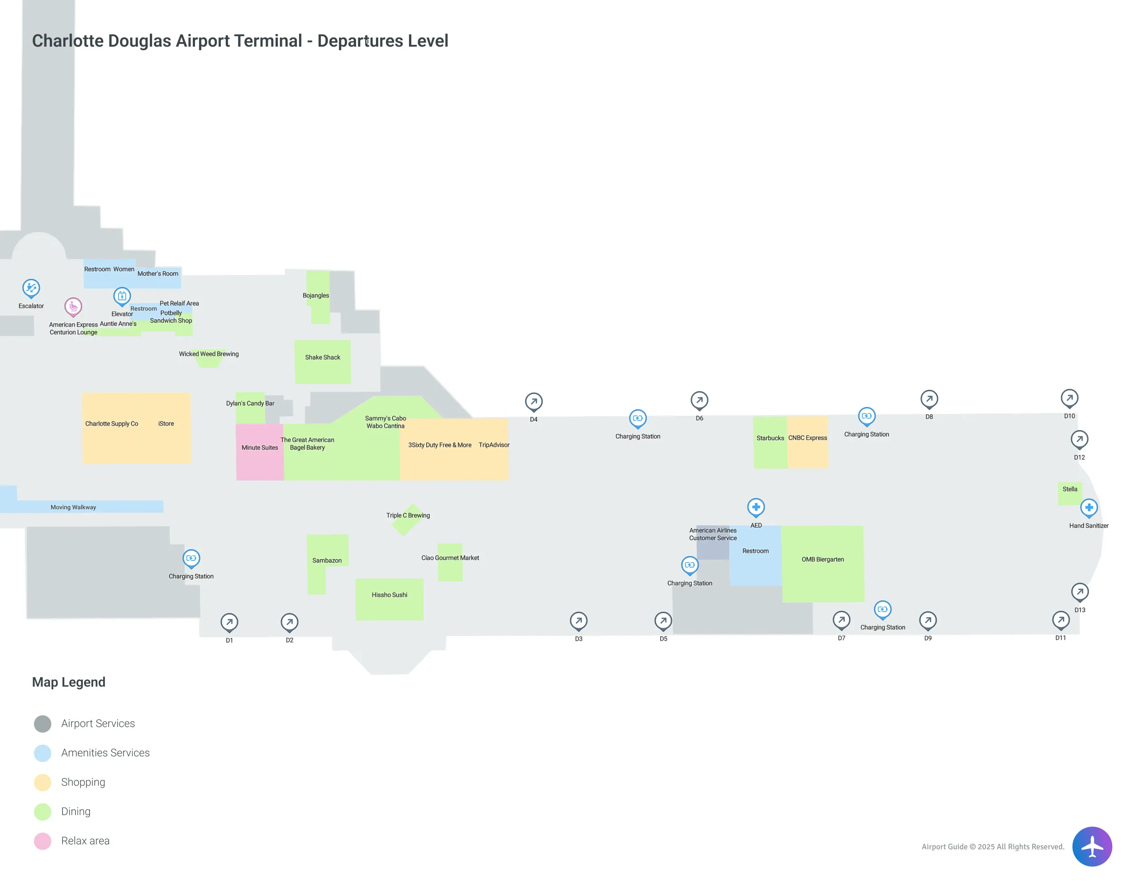Click the Shopping legend swatch
Screen dimensions: 1143x884
pos(43,783)
